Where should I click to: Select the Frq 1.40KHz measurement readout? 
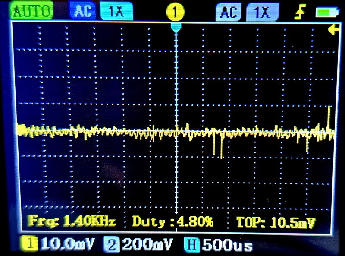[x=72, y=222]
